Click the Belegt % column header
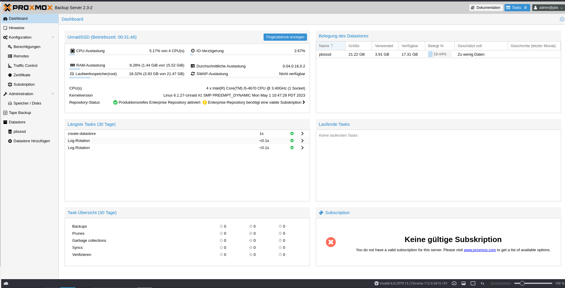565x288 pixels. click(440, 46)
